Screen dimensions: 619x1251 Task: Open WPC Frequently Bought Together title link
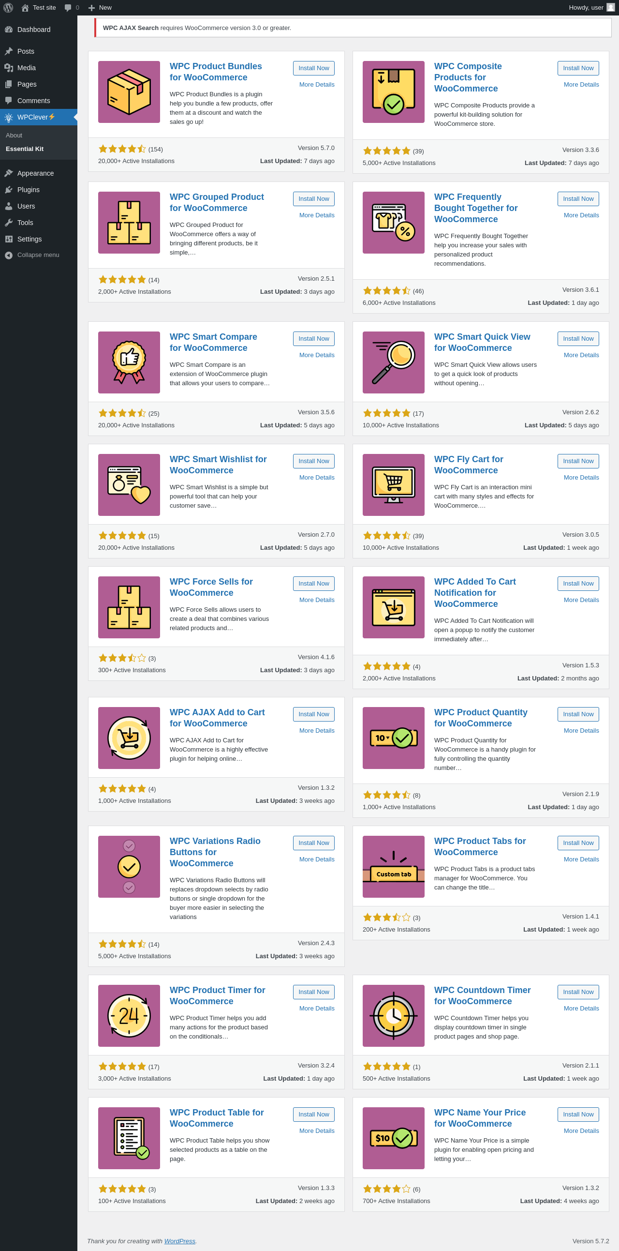pos(475,208)
